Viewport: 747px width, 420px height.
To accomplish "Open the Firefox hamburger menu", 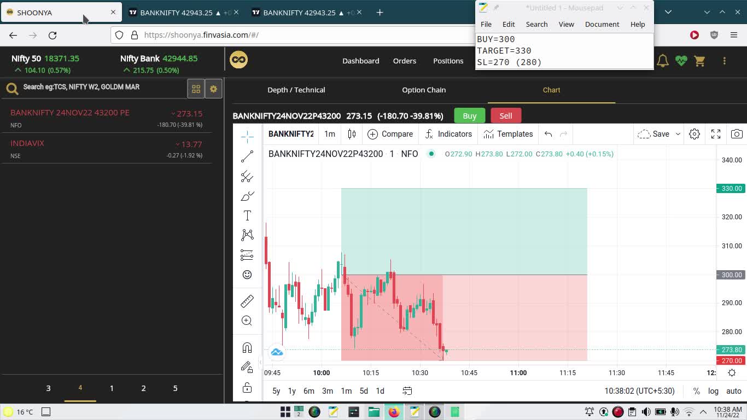I will [734, 35].
